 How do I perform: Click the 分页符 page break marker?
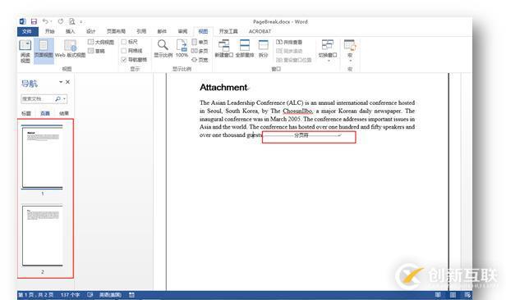coord(301,135)
